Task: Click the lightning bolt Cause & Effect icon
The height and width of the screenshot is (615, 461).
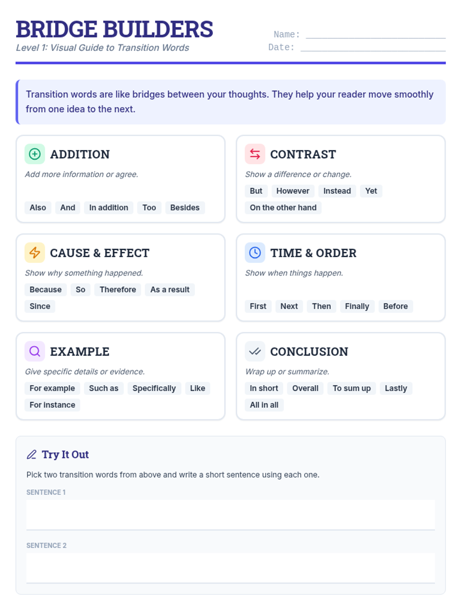Action: [x=35, y=253]
